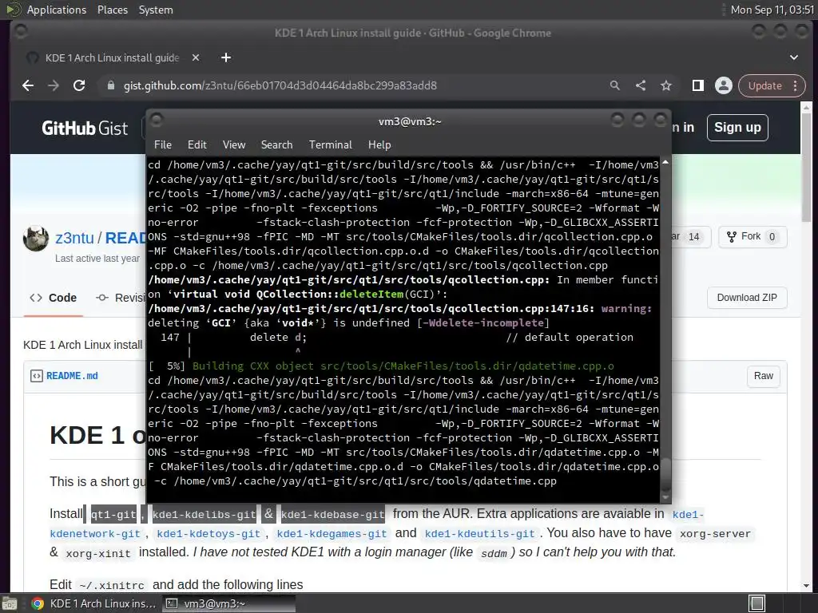Open a new Chrome tab
The image size is (818, 613).
(x=226, y=57)
